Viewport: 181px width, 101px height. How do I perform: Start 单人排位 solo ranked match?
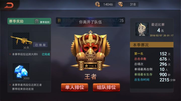coord(75,87)
